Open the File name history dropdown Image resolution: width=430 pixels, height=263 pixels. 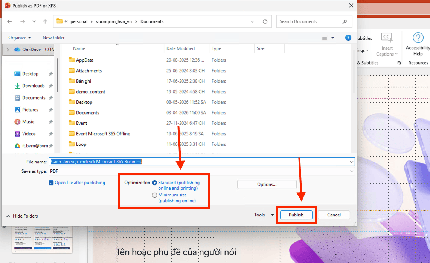351,162
